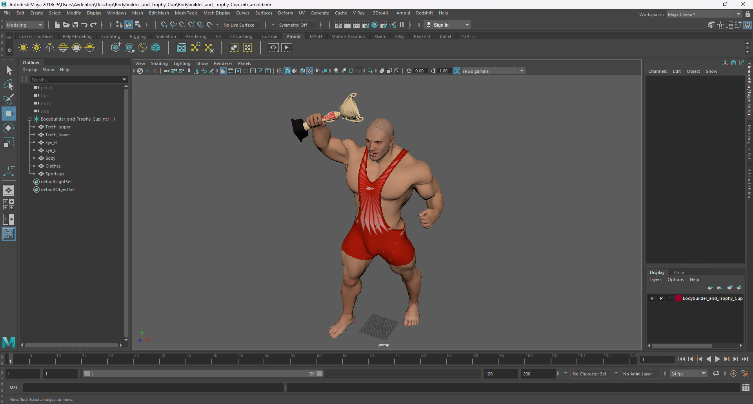Screen dimensions: 753x404
Task: Play the animation forwards
Action: tap(718, 359)
